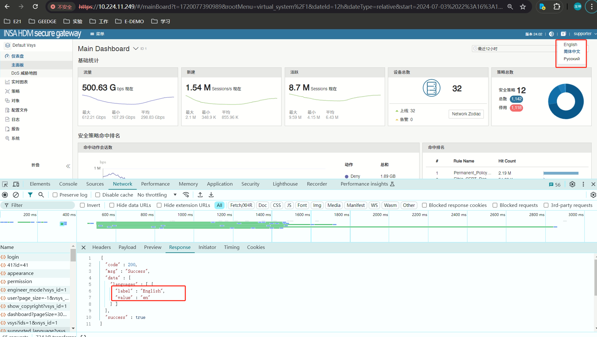Click the export HAR download icon
The height and width of the screenshot is (337, 597).
coord(211,195)
